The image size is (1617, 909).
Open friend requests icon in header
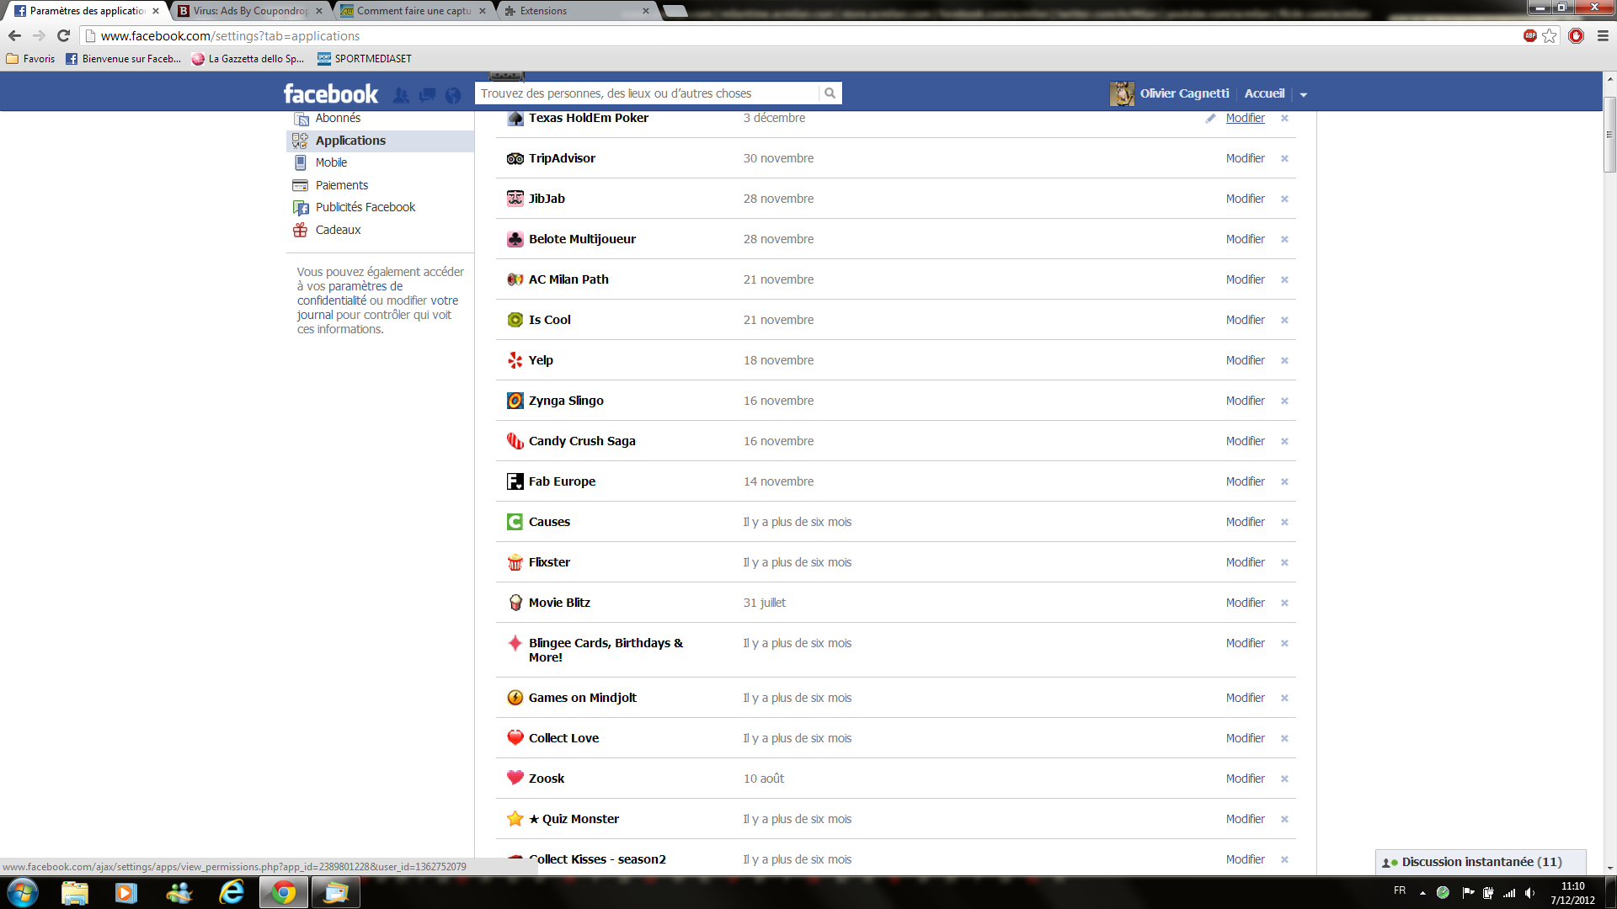pyautogui.click(x=401, y=95)
